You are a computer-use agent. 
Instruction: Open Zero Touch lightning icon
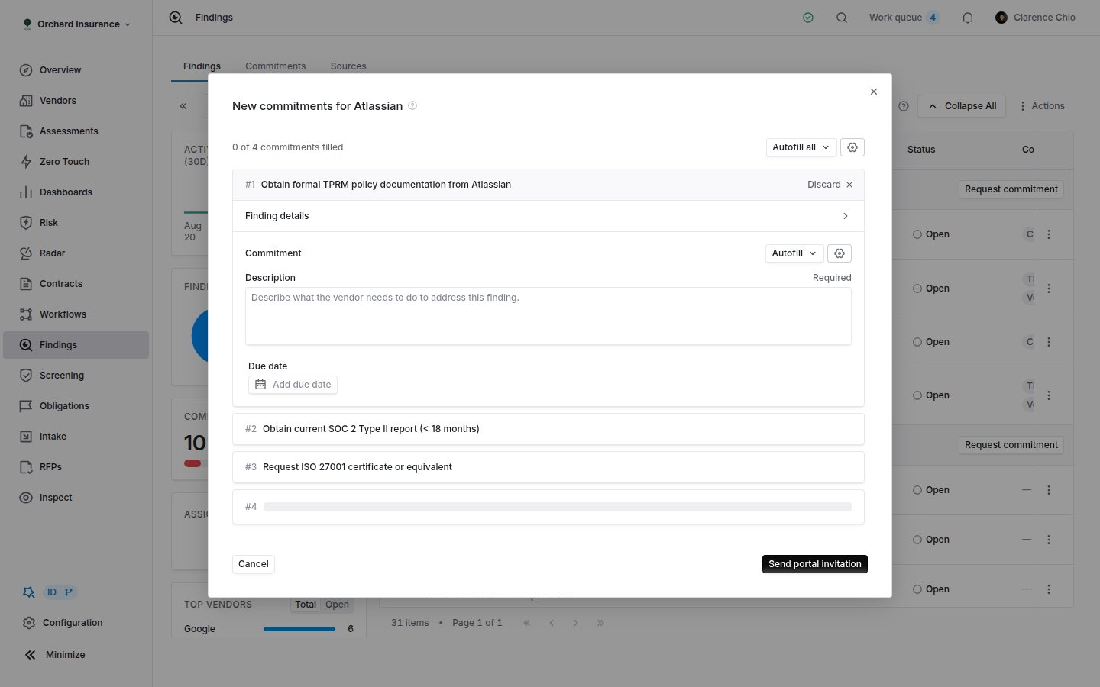[x=26, y=162]
